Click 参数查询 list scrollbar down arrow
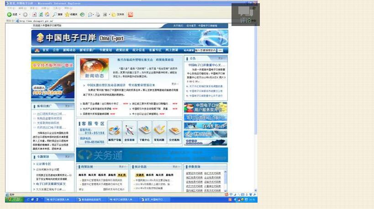This screenshot has width=374, height=209. click(x=225, y=190)
